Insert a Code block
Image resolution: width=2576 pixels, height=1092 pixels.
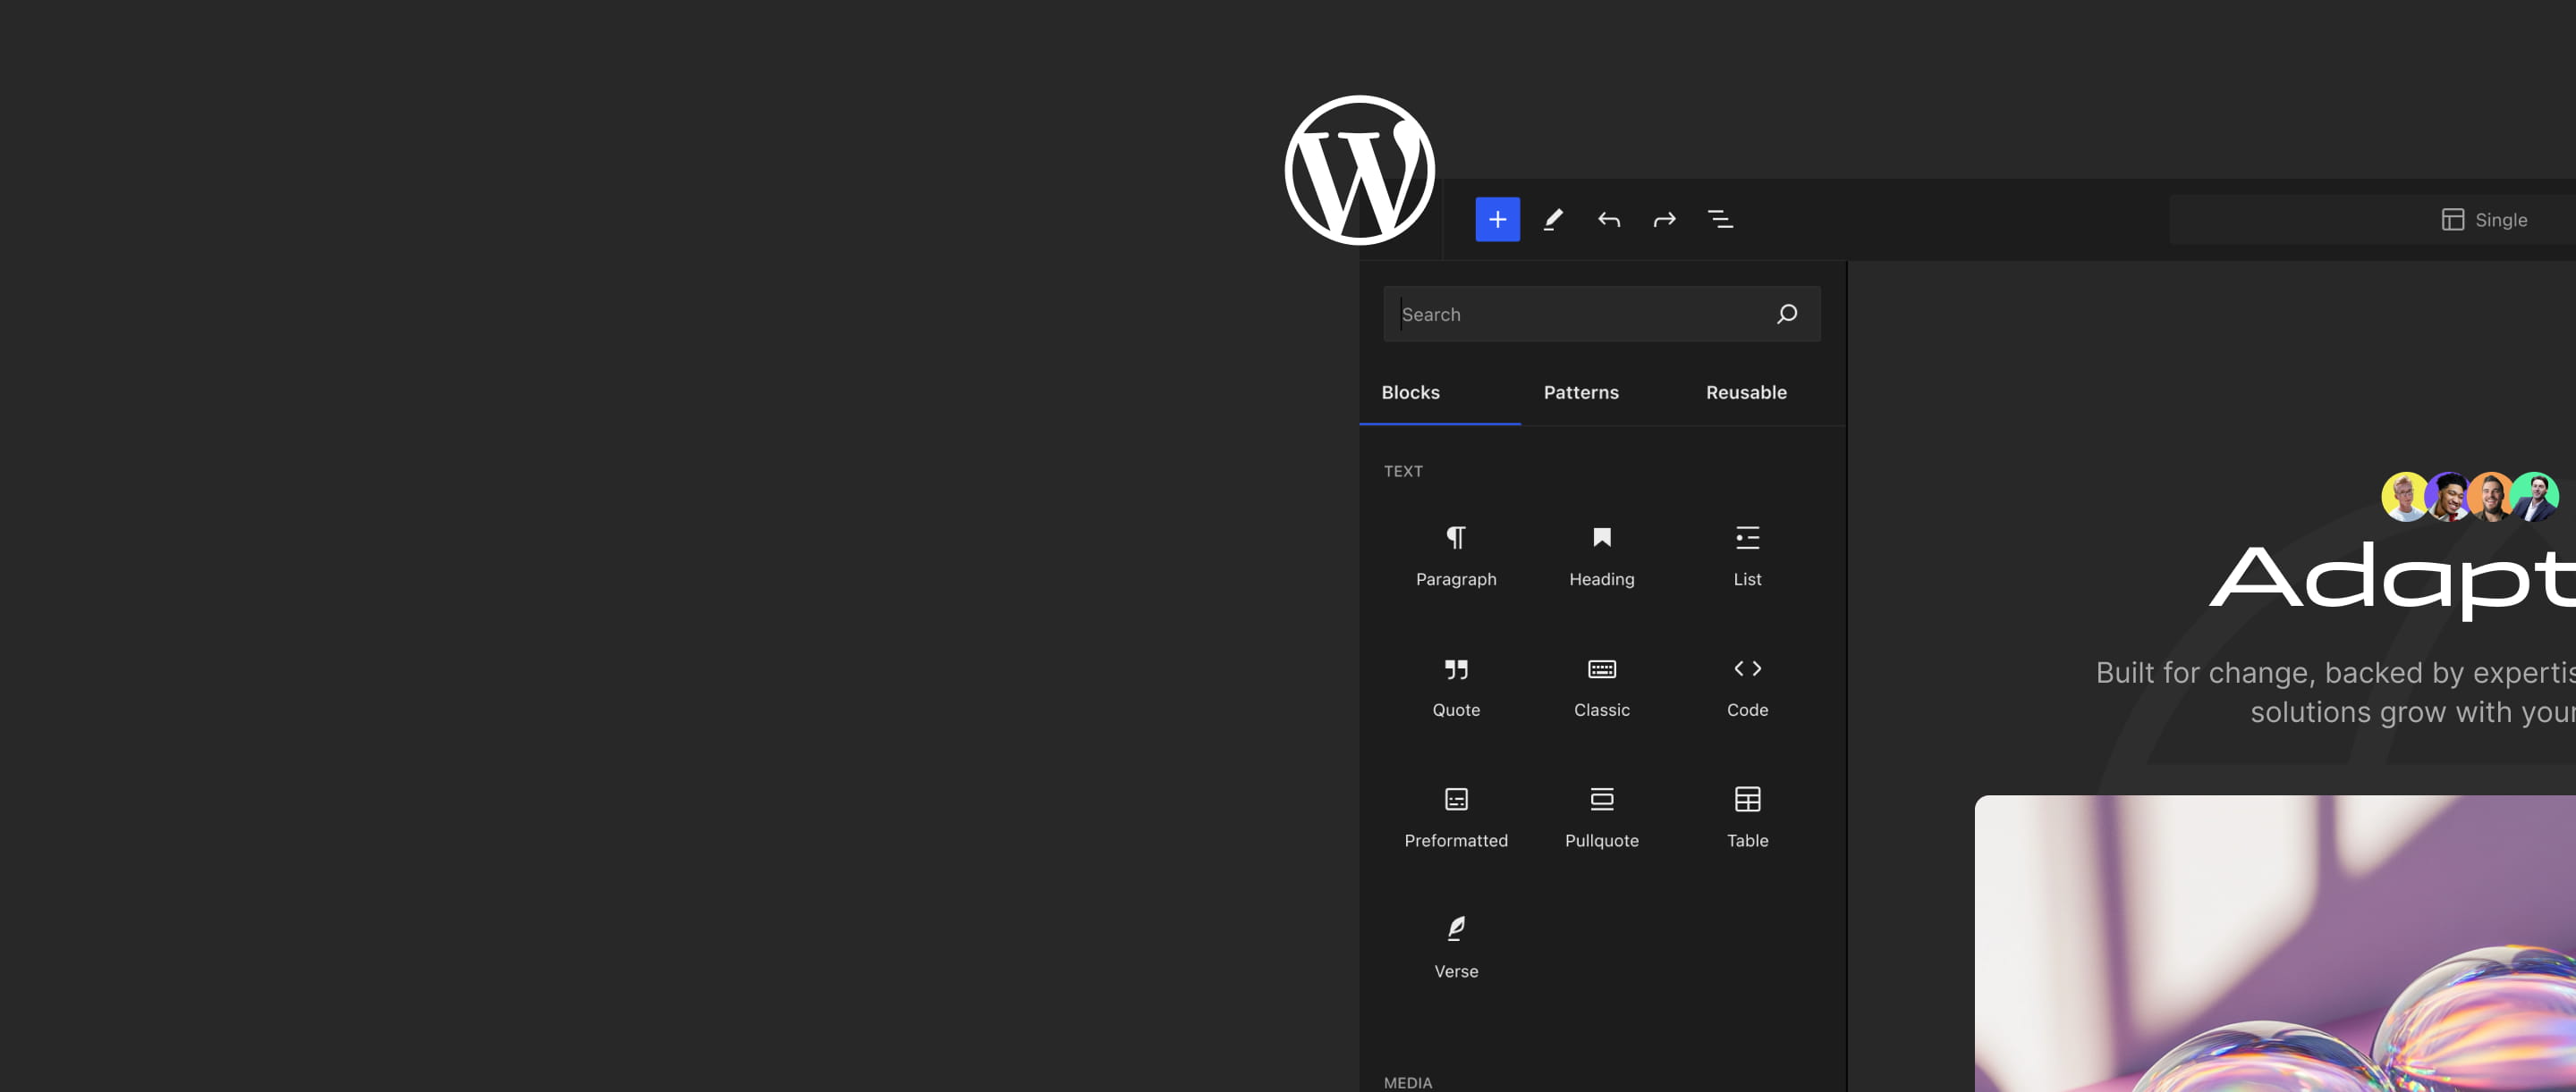pos(1747,685)
